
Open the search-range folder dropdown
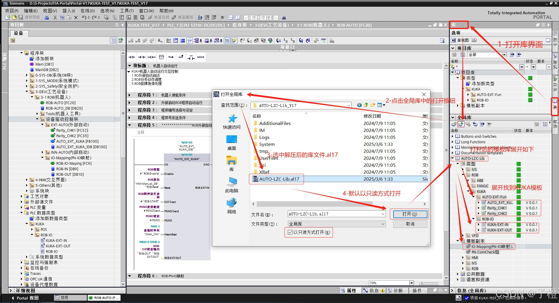(x=348, y=105)
